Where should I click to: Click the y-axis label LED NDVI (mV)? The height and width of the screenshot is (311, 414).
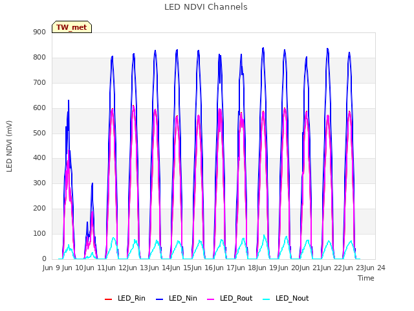click(x=9, y=146)
